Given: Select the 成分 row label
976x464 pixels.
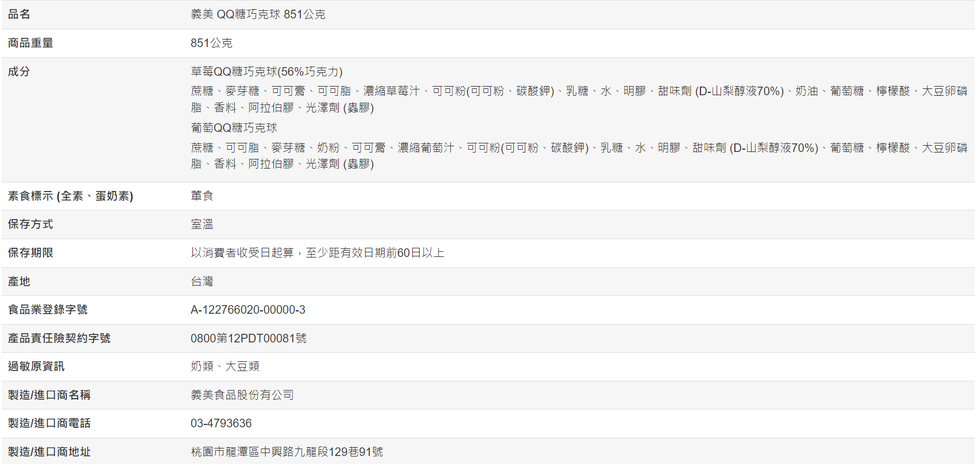Looking at the screenshot, I should pyautogui.click(x=19, y=72).
